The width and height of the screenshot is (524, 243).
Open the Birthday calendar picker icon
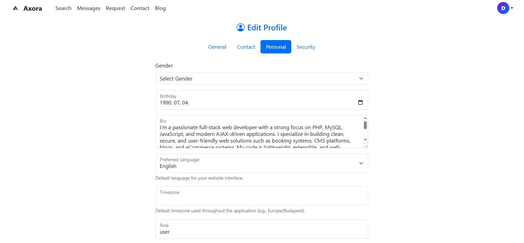click(x=360, y=102)
